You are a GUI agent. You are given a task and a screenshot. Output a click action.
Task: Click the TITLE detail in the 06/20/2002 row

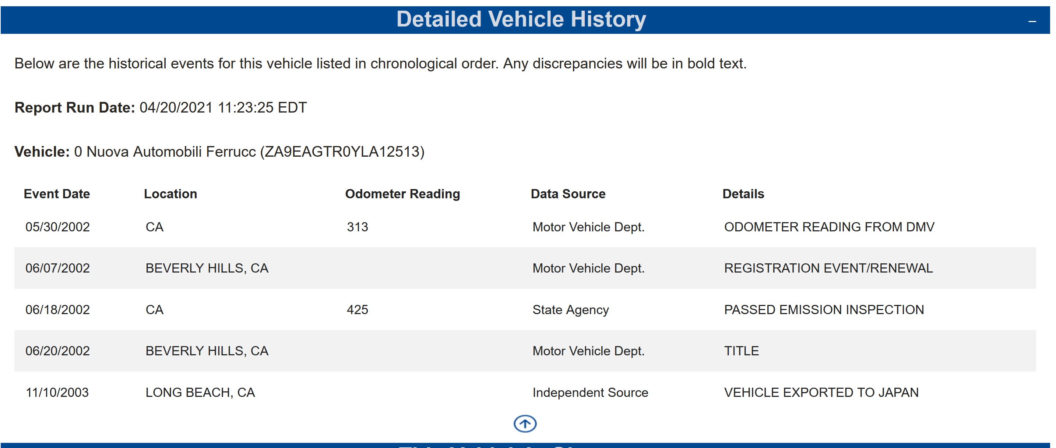741,351
